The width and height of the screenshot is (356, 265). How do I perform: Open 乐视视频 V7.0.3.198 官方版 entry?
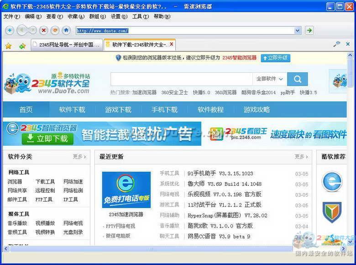pyautogui.click(x=225, y=194)
